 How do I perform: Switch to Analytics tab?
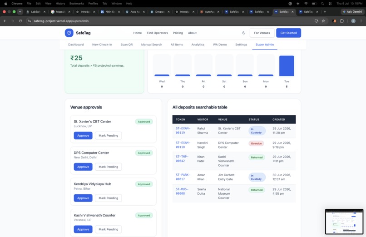click(198, 44)
